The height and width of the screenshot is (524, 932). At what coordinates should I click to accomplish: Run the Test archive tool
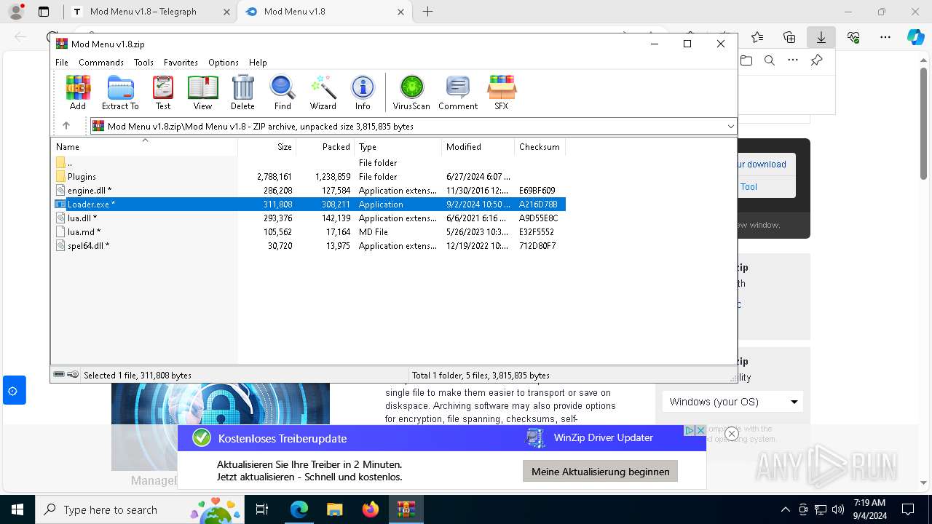click(x=163, y=92)
